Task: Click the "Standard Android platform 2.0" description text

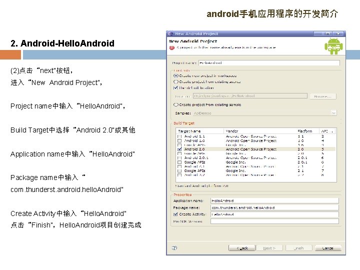Action: click(201, 186)
